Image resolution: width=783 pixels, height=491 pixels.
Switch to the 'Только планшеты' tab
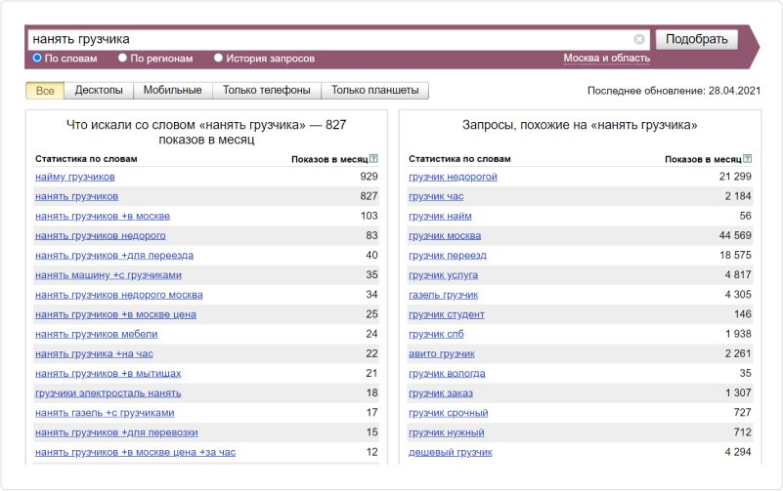pyautogui.click(x=374, y=91)
